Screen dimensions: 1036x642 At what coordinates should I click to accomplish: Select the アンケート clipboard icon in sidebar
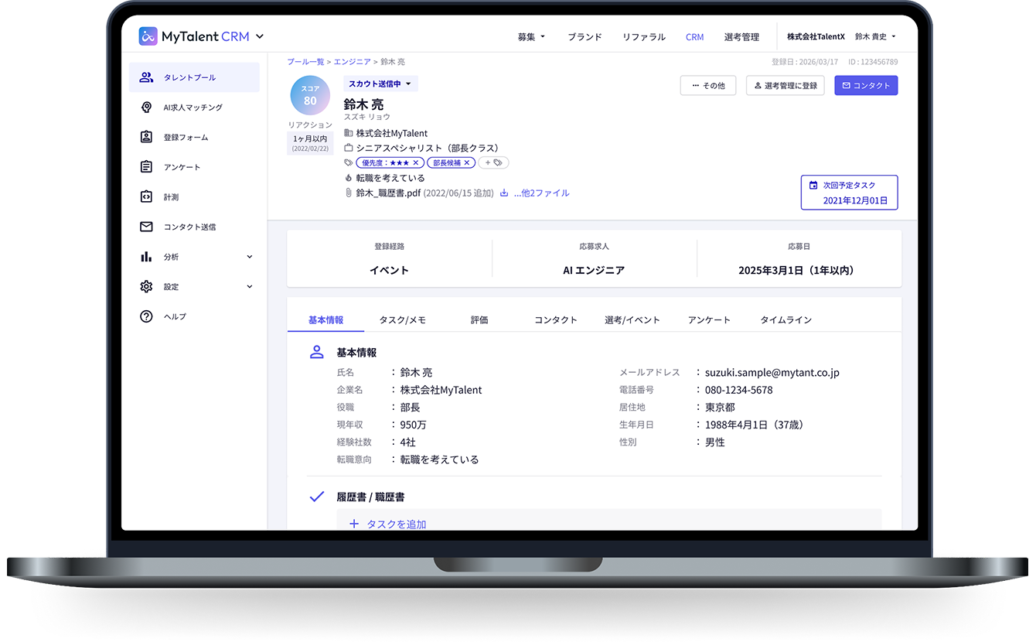(146, 167)
